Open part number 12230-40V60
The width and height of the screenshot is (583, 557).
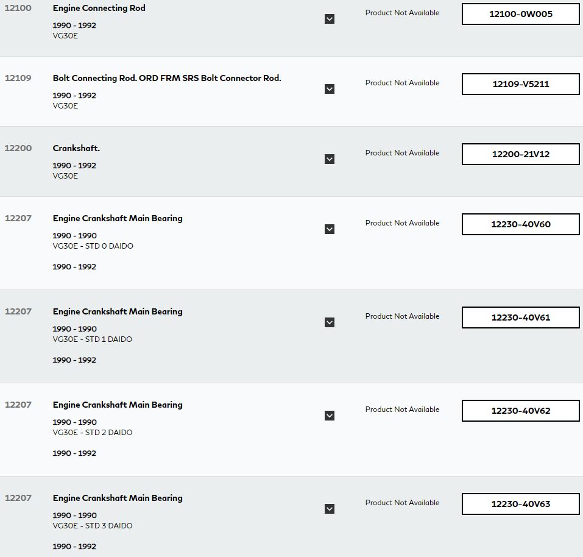(x=520, y=224)
